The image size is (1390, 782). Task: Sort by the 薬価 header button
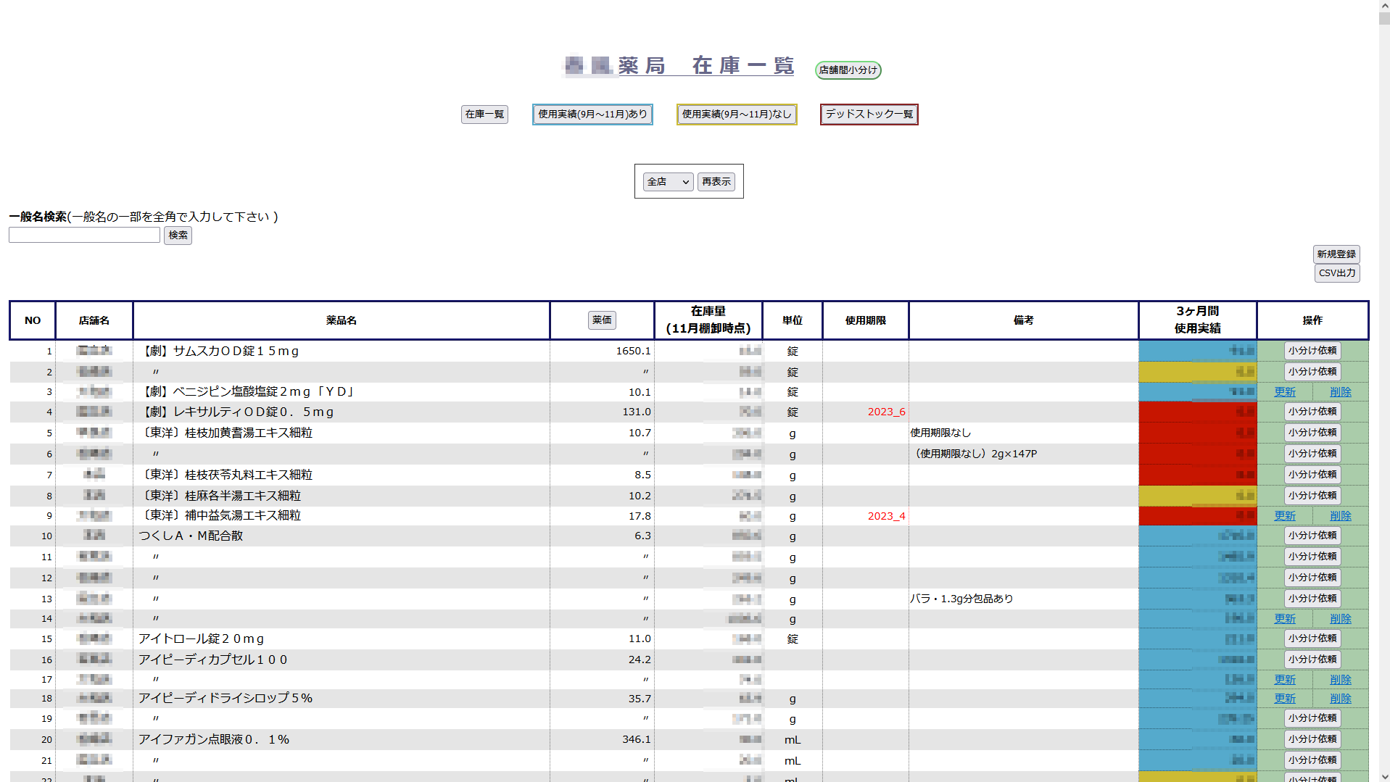[601, 320]
